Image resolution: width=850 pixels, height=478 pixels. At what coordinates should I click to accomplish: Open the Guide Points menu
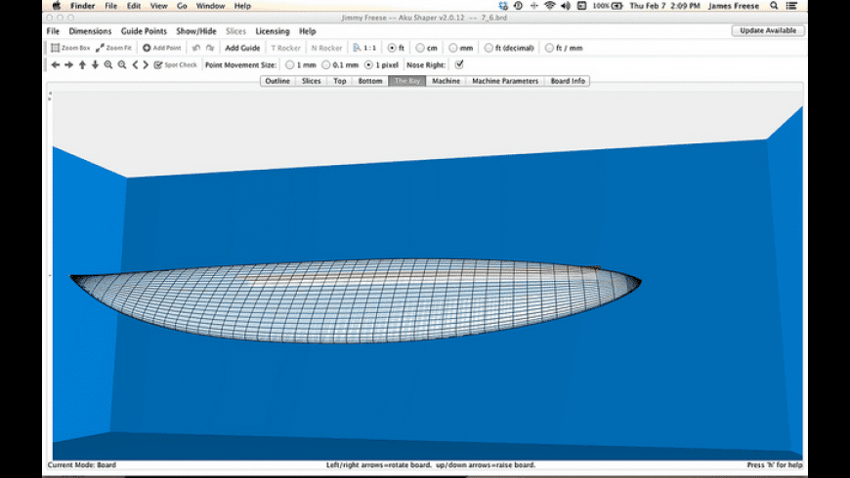tap(144, 31)
